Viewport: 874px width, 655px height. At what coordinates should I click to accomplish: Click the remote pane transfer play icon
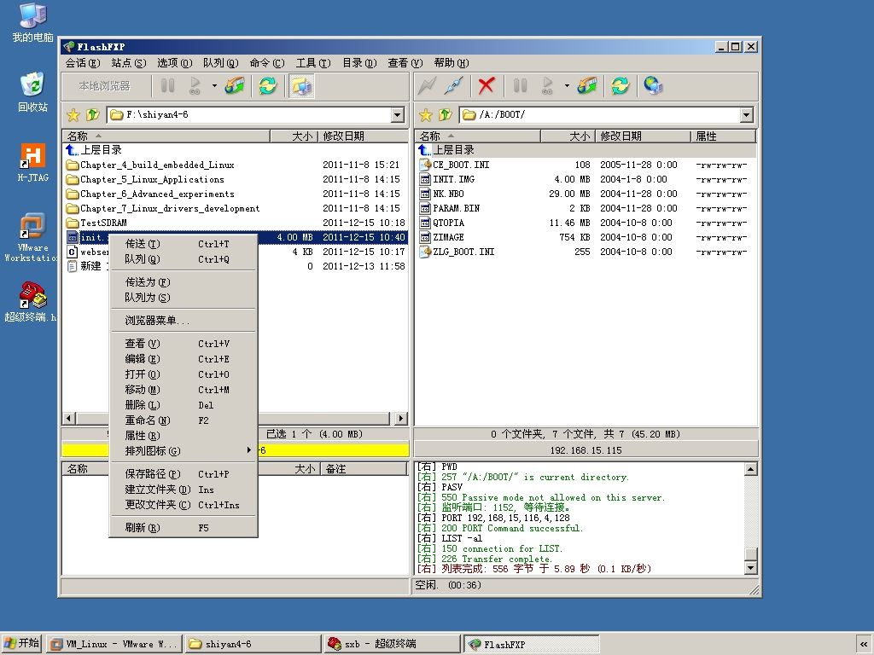[x=547, y=86]
